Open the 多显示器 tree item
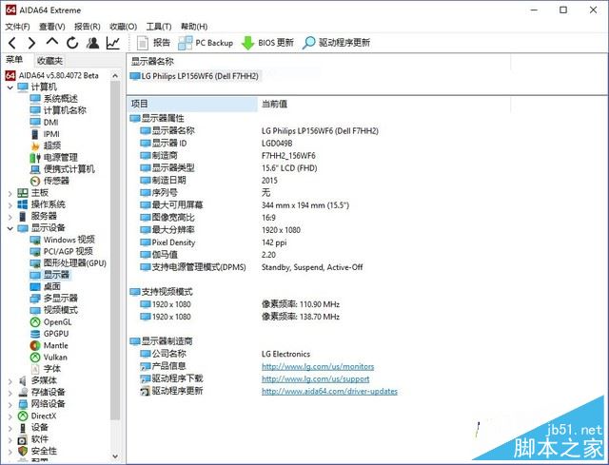 click(54, 298)
